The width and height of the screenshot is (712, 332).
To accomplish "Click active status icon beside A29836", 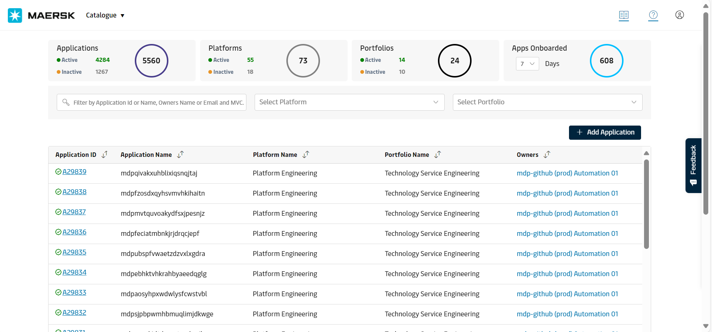I will click(58, 232).
